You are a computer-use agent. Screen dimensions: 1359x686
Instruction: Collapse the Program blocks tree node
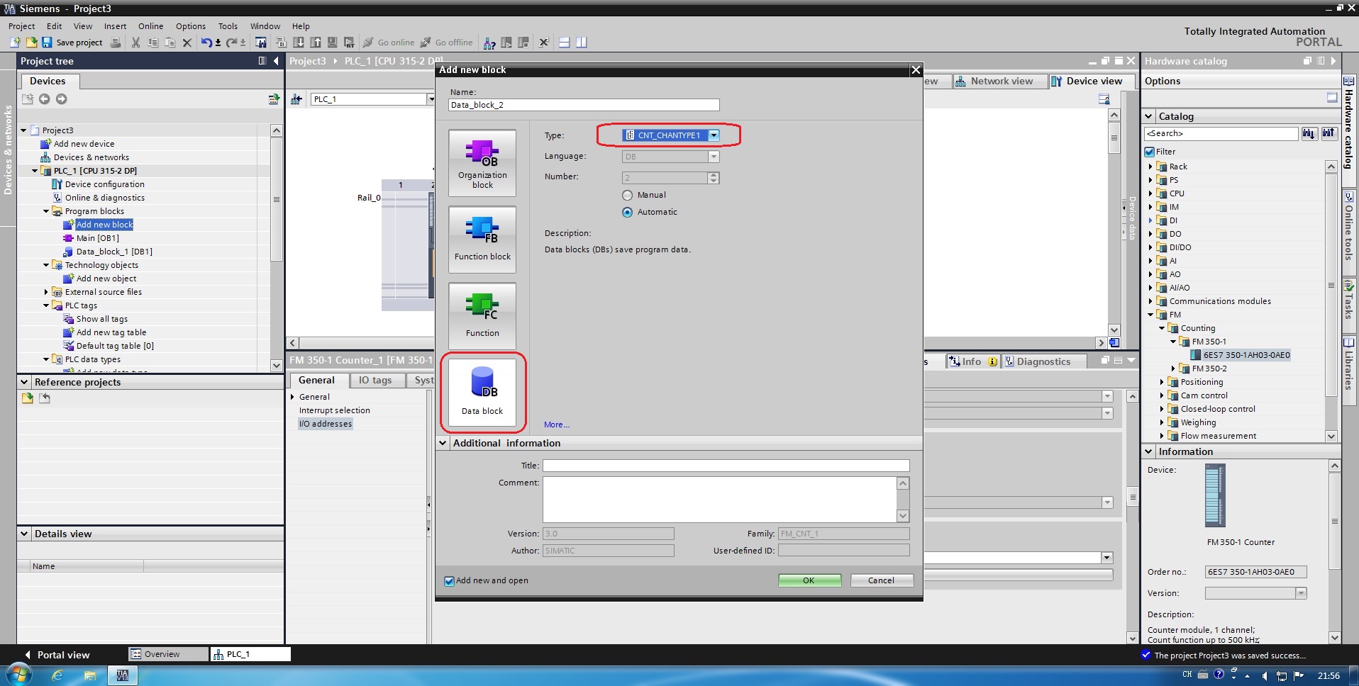tap(46, 211)
